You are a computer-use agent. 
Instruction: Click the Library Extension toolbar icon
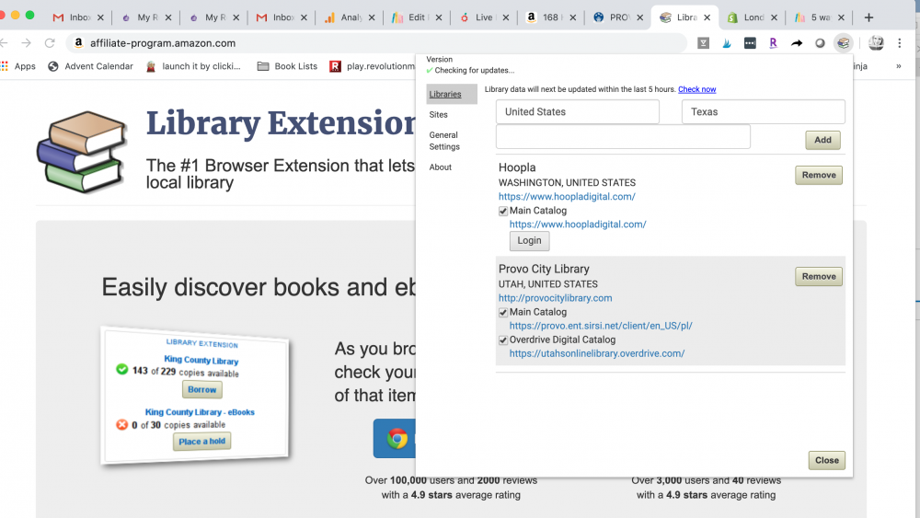click(x=843, y=43)
